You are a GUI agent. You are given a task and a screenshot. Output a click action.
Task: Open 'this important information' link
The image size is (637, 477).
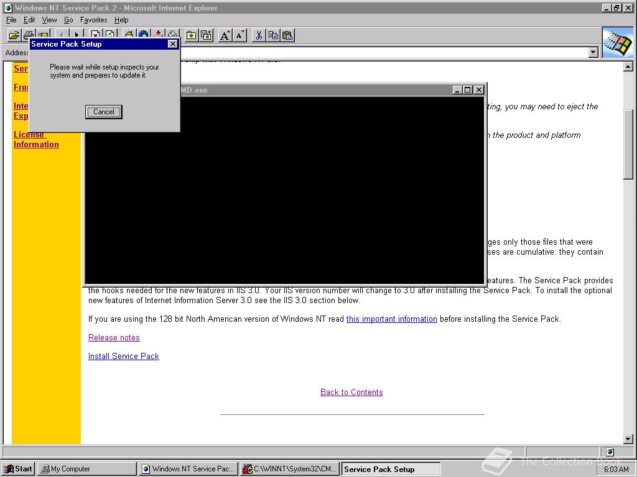click(392, 319)
